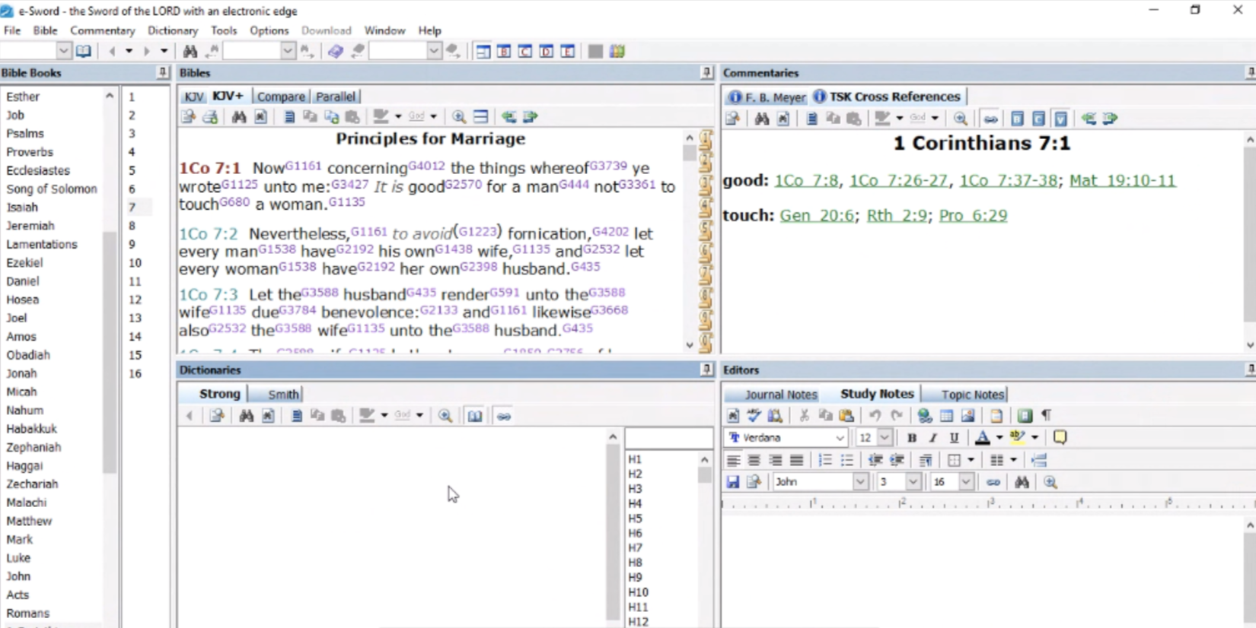Click green forward arrow icon in Bibles toolbar
The height and width of the screenshot is (628, 1256).
point(531,116)
